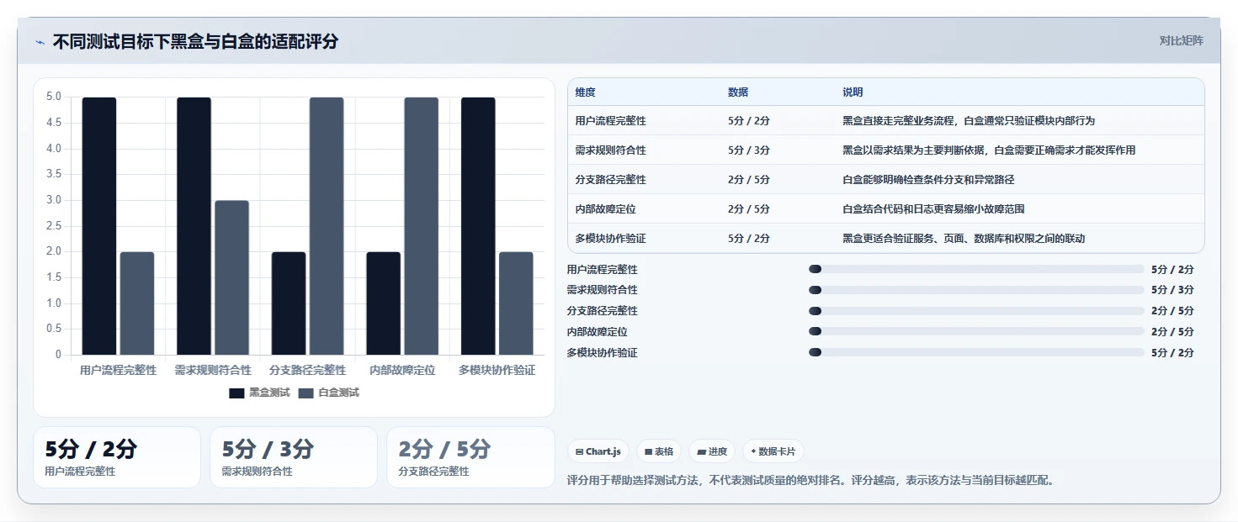
Task: Click the 白盒测试 bar for 多模块协作验证
Action: (516, 303)
